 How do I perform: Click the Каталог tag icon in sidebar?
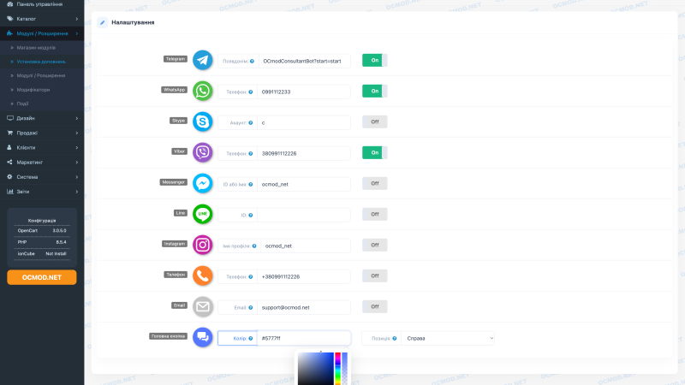click(9, 19)
